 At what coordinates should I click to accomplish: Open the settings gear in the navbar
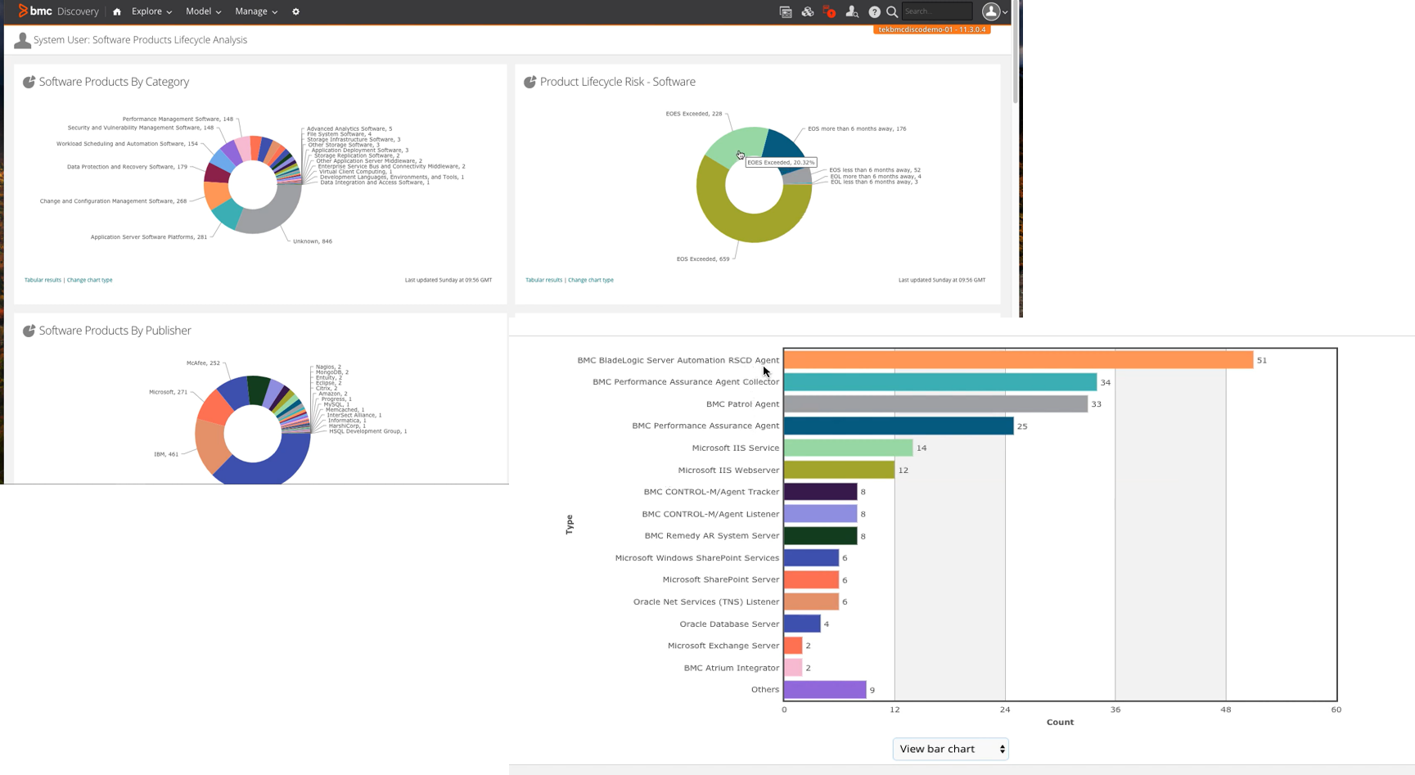point(296,11)
